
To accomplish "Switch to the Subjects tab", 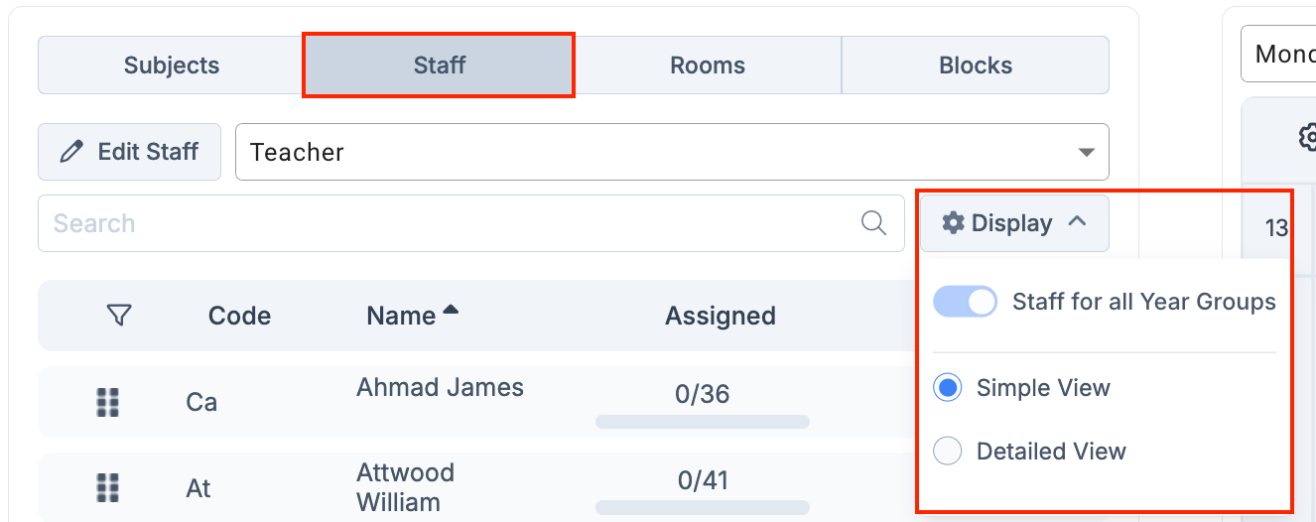I will pyautogui.click(x=171, y=65).
